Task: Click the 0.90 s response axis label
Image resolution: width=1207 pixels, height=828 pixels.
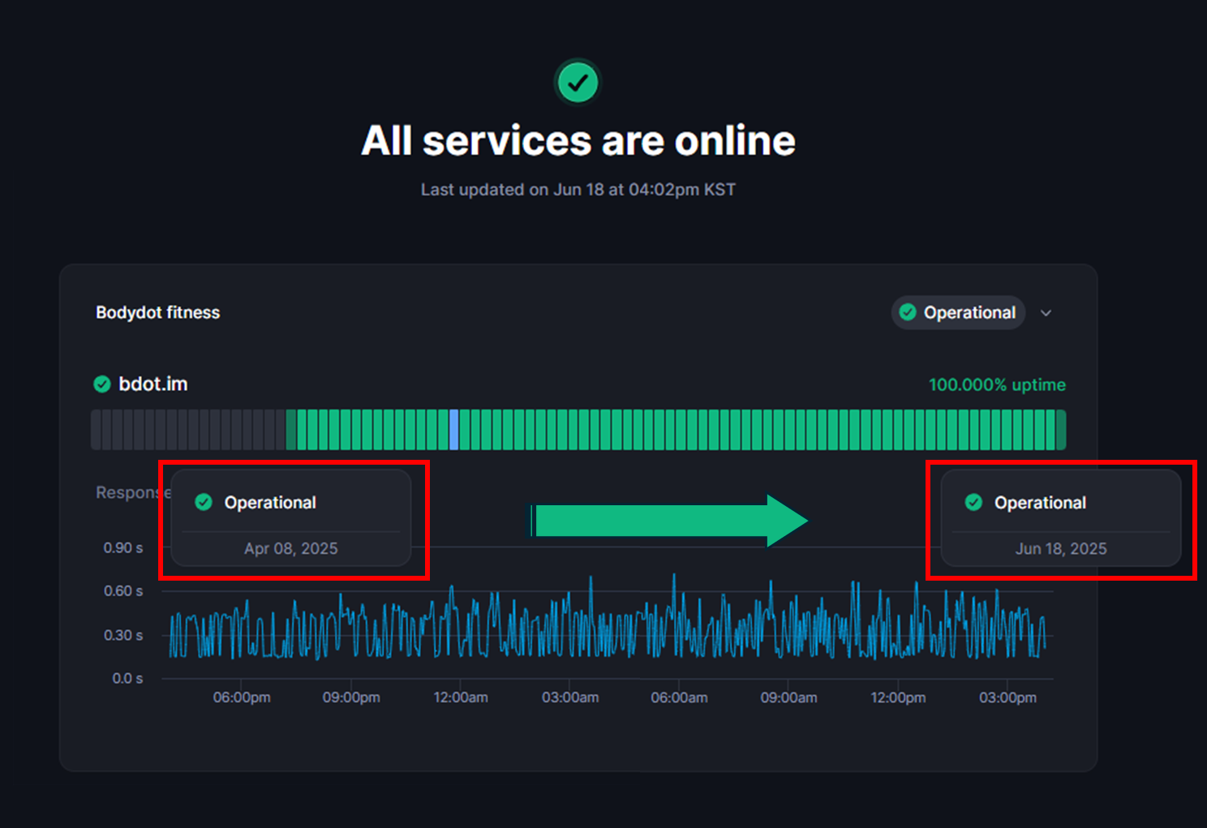Action: (123, 547)
